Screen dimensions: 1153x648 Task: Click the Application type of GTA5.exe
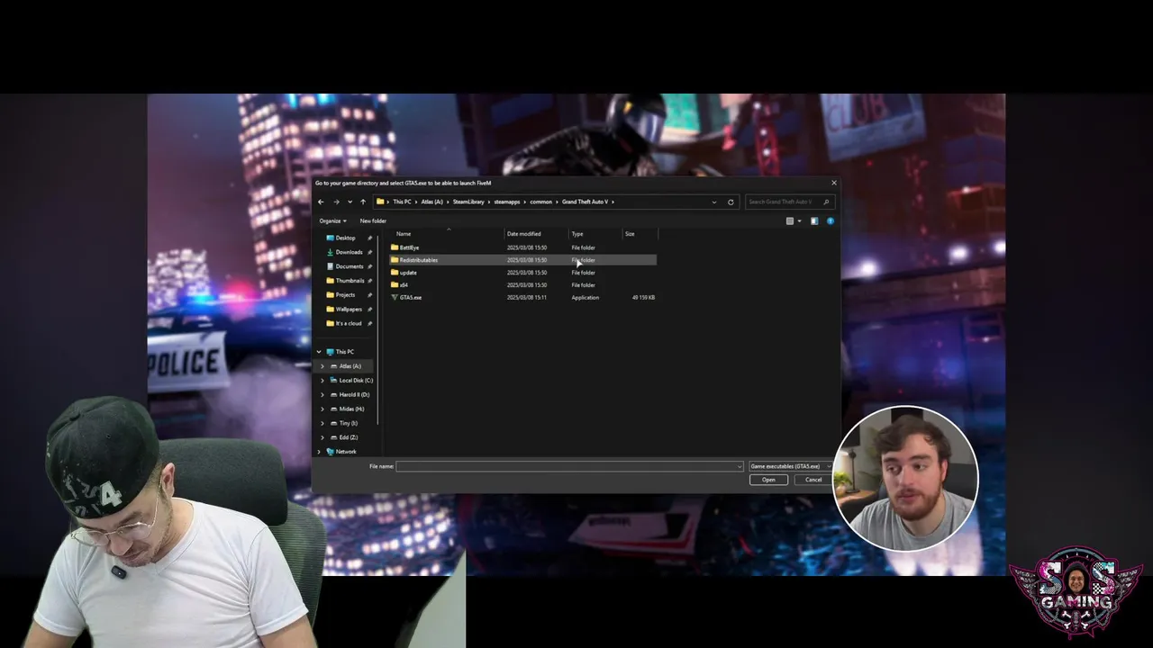tap(585, 297)
